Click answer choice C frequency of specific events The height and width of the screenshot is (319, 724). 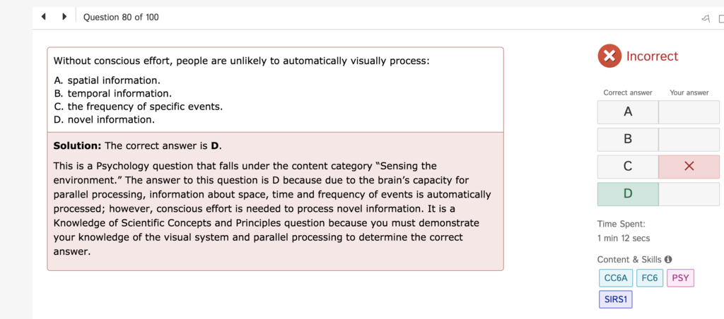click(x=138, y=107)
